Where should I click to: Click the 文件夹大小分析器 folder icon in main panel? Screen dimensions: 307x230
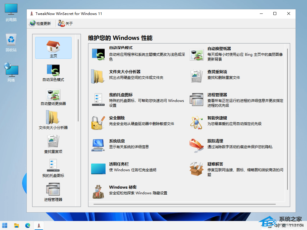point(98,76)
